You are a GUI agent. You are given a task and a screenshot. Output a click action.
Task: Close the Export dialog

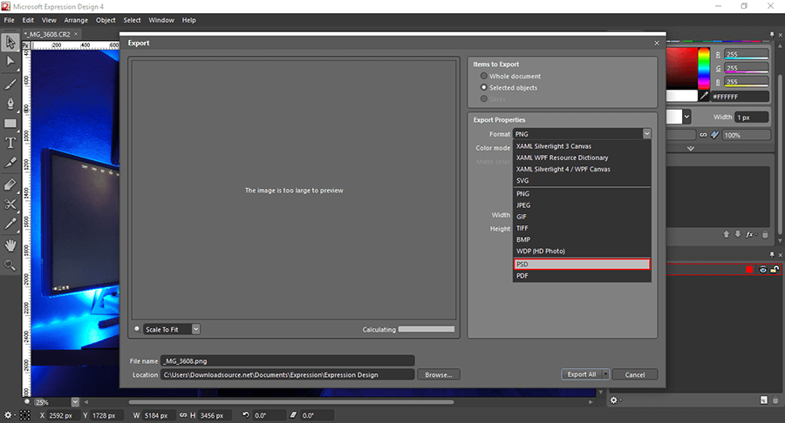[x=656, y=43]
